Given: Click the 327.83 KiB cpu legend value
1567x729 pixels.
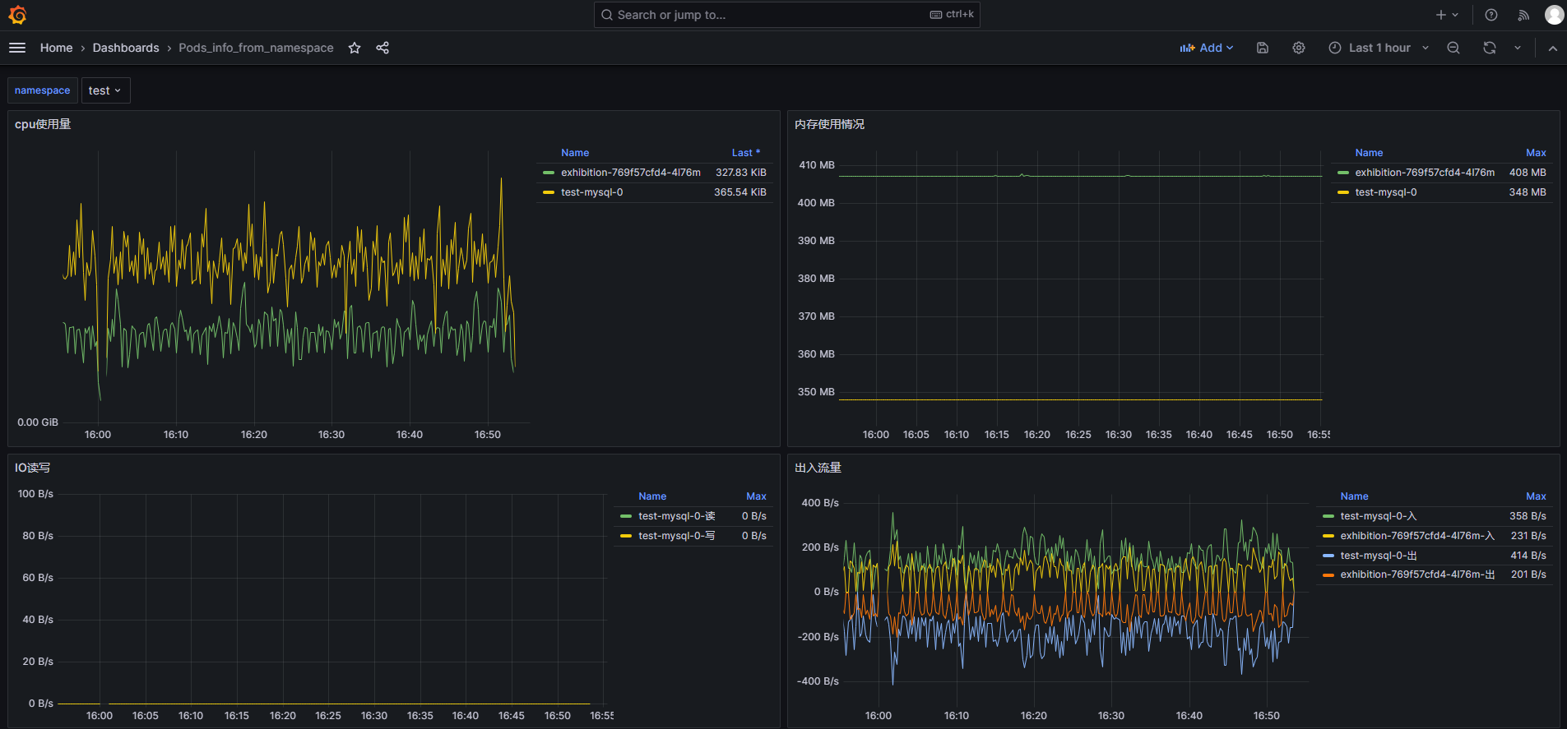Looking at the screenshot, I should [x=740, y=173].
